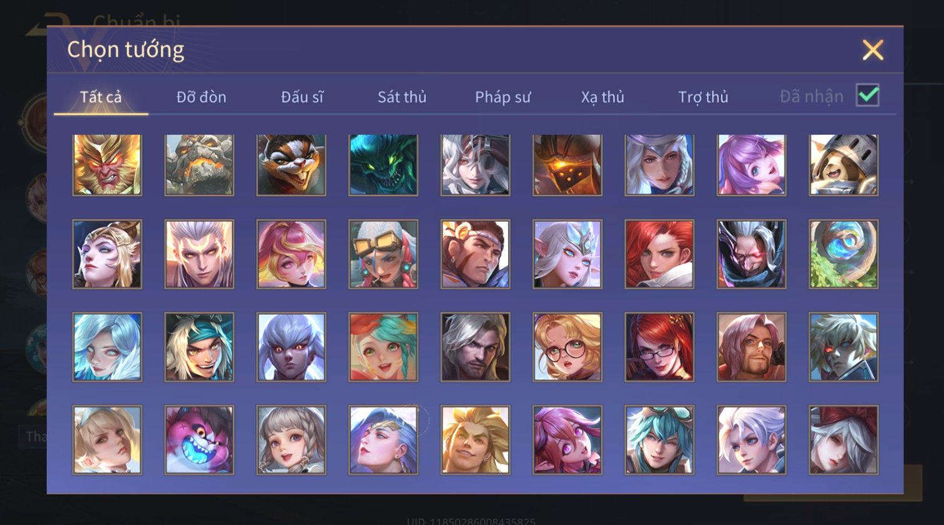The image size is (944, 525).
Task: Choose the green-eyed dark sea monster hero
Action: point(383,165)
